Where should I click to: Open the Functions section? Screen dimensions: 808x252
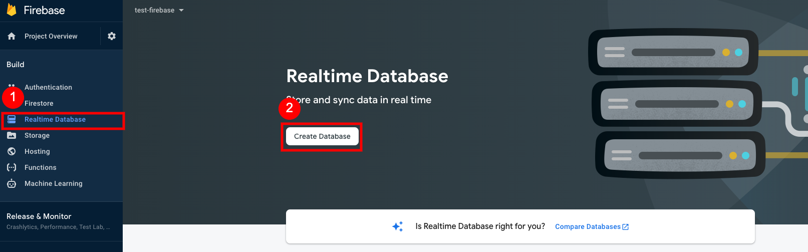40,167
